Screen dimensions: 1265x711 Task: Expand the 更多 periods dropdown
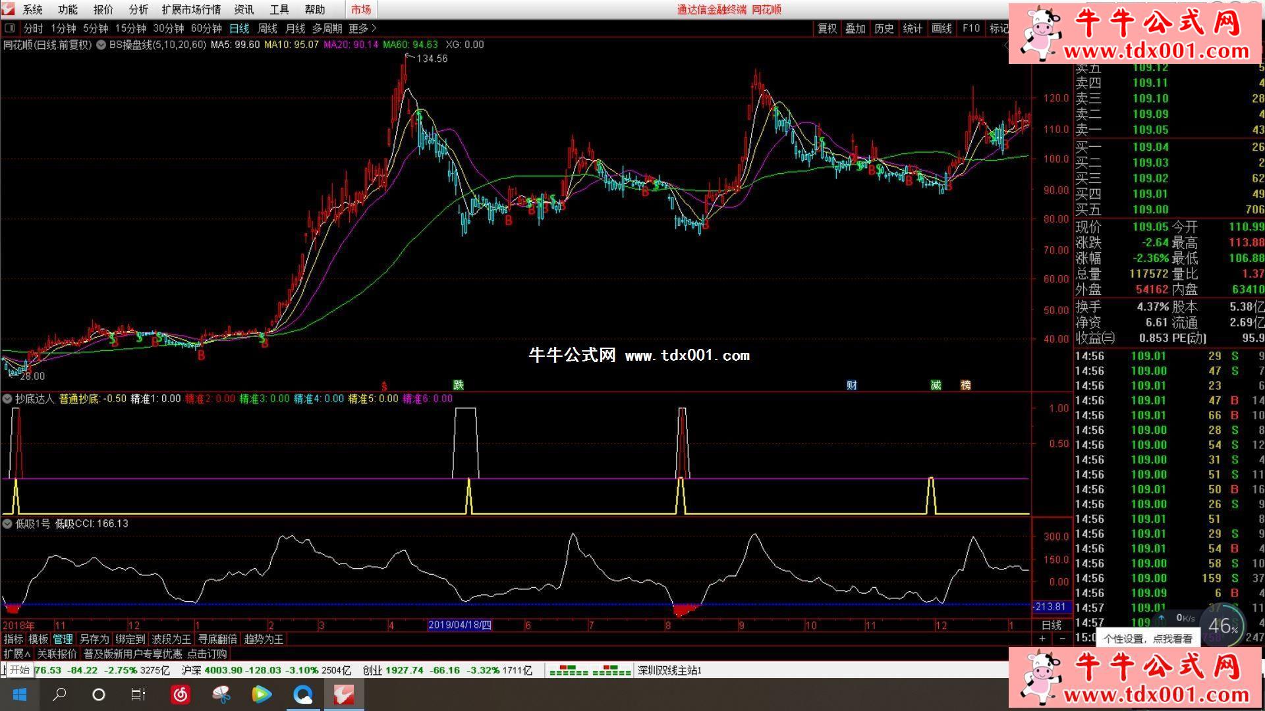click(x=362, y=28)
